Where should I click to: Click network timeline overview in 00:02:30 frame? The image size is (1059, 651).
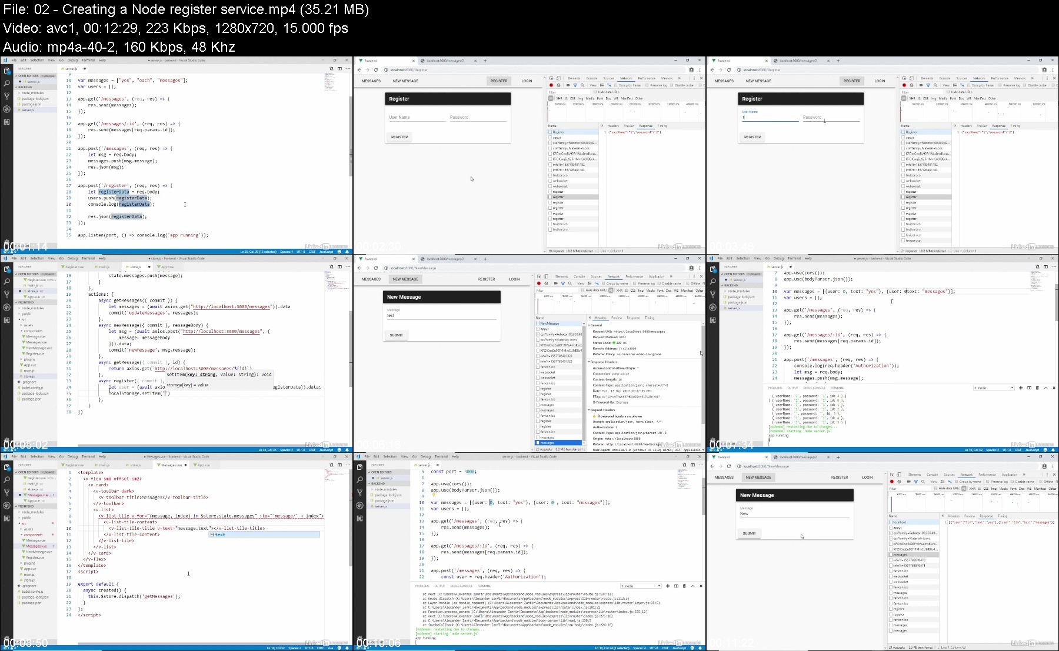tap(626, 112)
